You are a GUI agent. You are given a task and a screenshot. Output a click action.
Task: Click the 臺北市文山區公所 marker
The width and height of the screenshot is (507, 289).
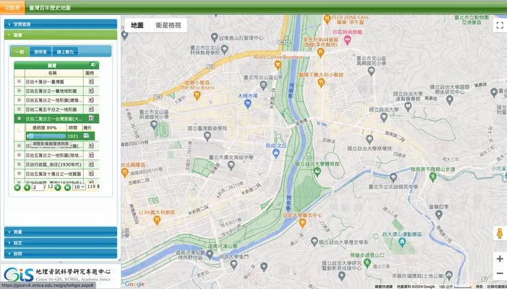264,86
